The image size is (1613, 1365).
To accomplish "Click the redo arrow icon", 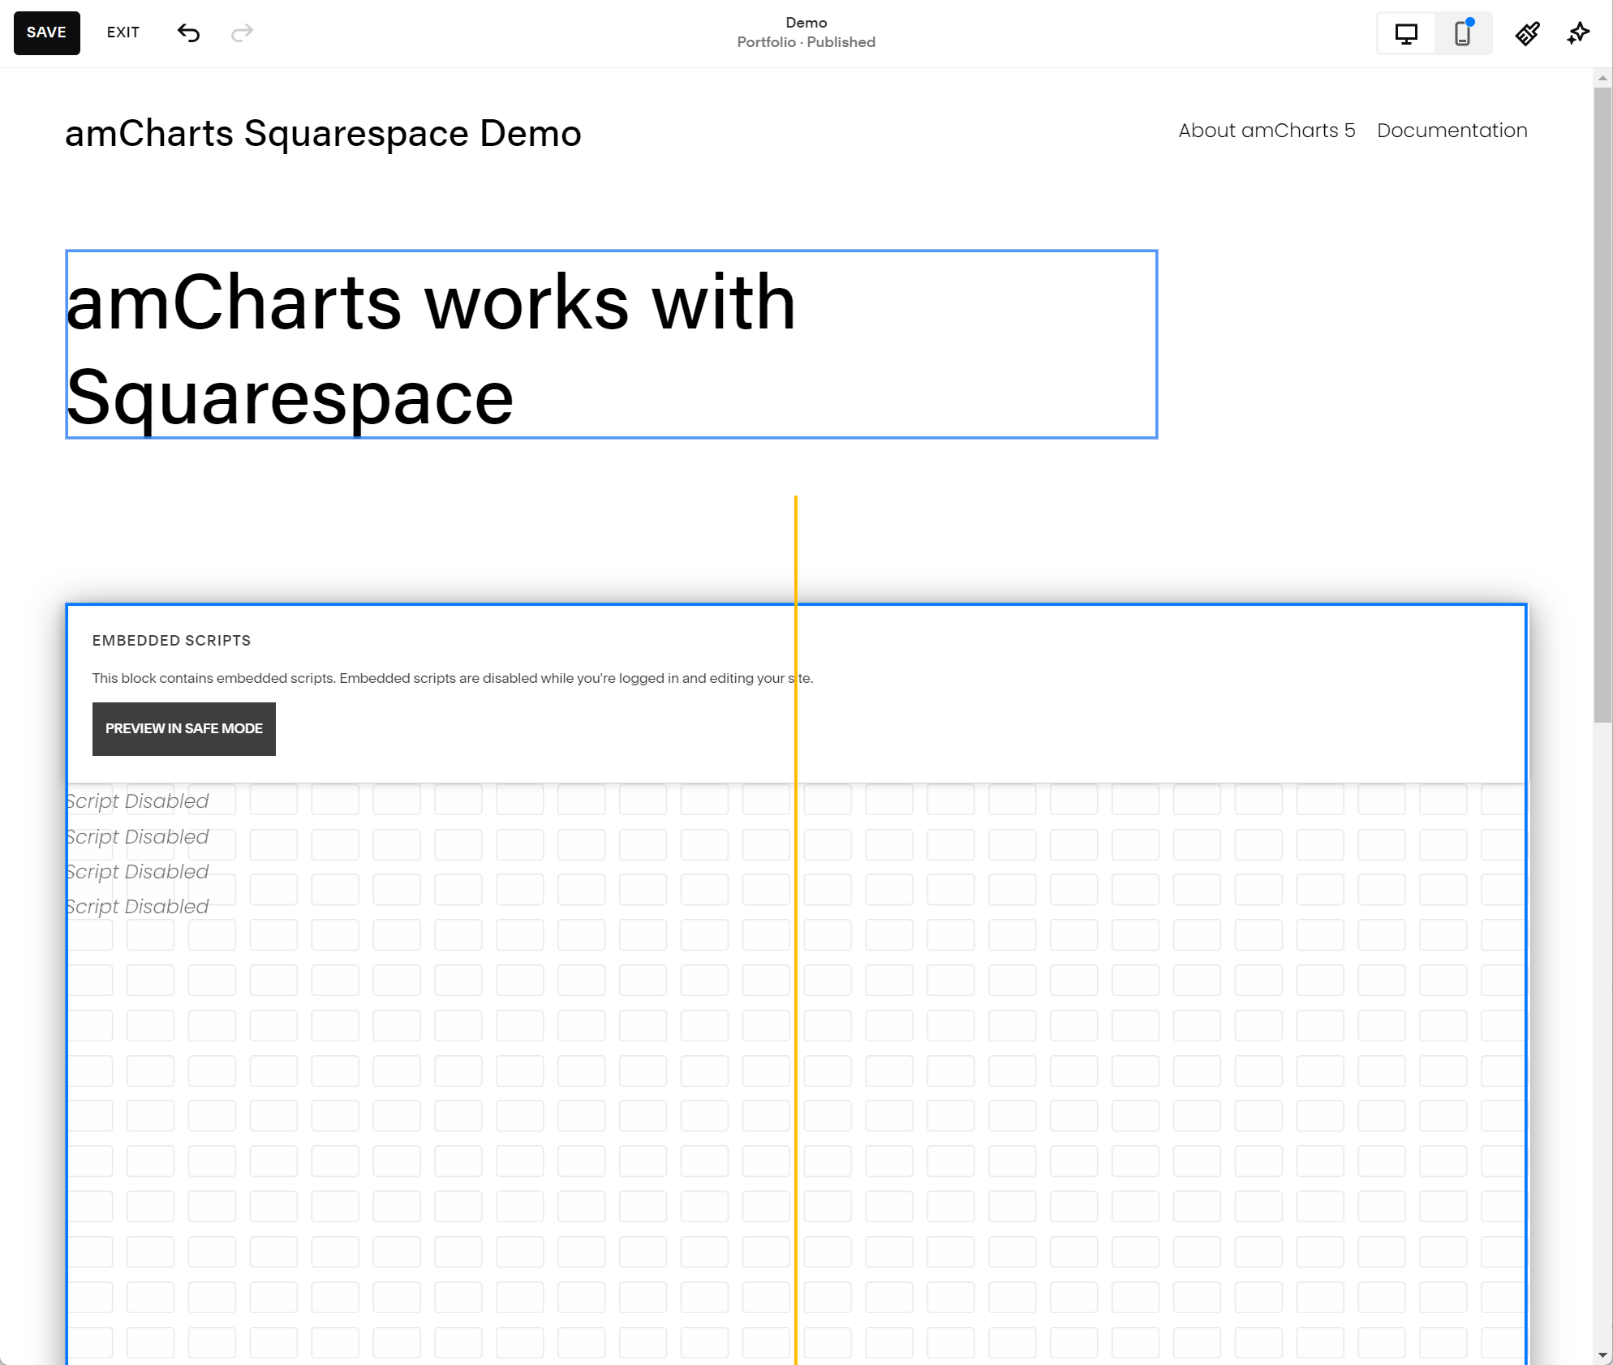I will pyautogui.click(x=242, y=32).
